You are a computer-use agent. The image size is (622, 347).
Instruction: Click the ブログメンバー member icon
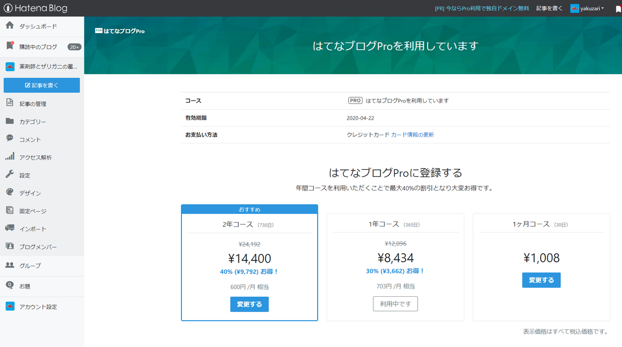tap(9, 246)
